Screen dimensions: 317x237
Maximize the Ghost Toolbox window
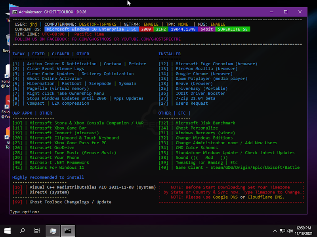286,12
